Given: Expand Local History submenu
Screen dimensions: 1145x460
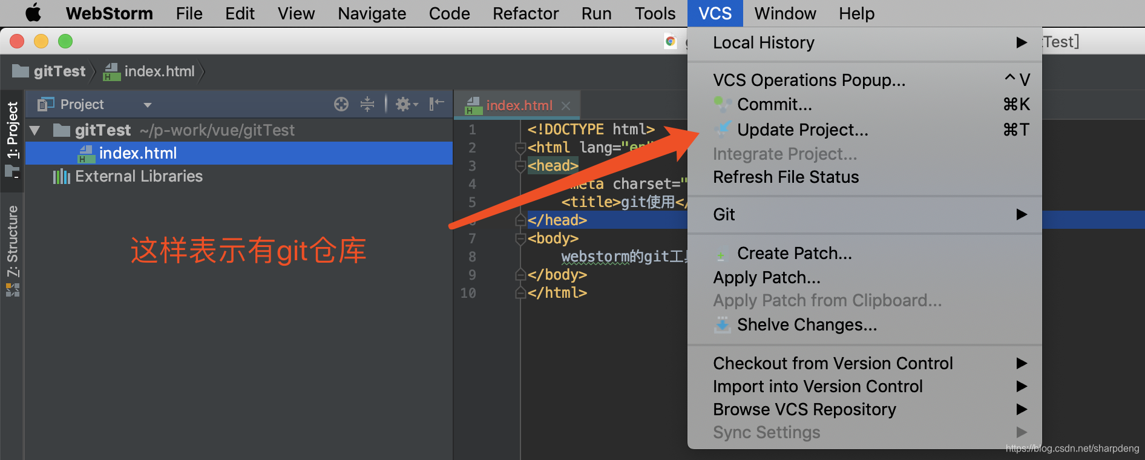Looking at the screenshot, I should pyautogui.click(x=865, y=42).
